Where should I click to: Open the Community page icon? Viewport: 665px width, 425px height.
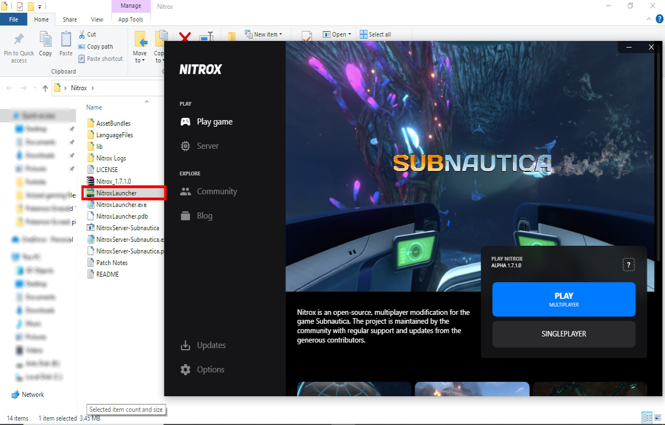[x=186, y=191]
